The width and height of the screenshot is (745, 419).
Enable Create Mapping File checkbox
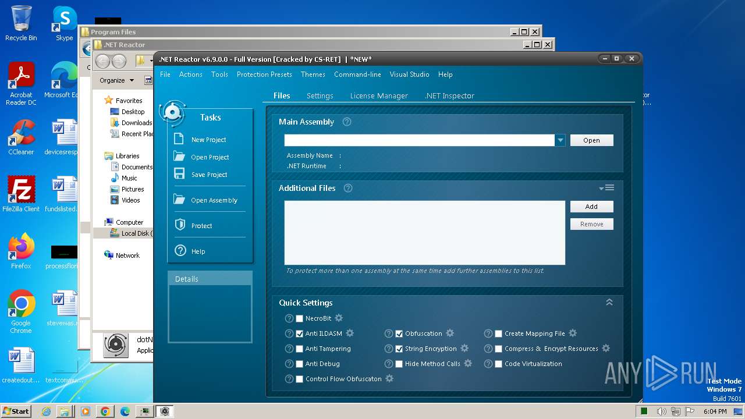498,333
